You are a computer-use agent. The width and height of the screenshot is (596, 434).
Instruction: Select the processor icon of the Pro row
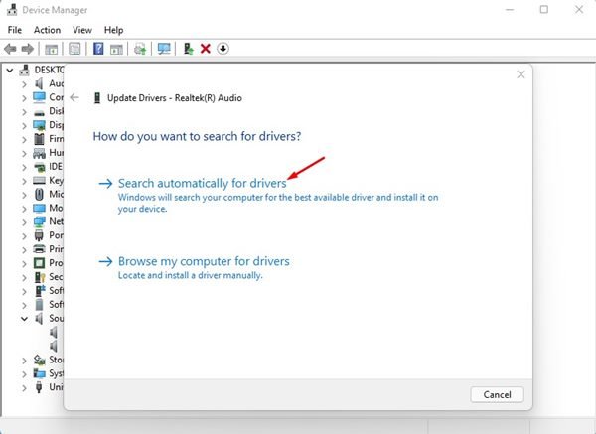pyautogui.click(x=39, y=263)
